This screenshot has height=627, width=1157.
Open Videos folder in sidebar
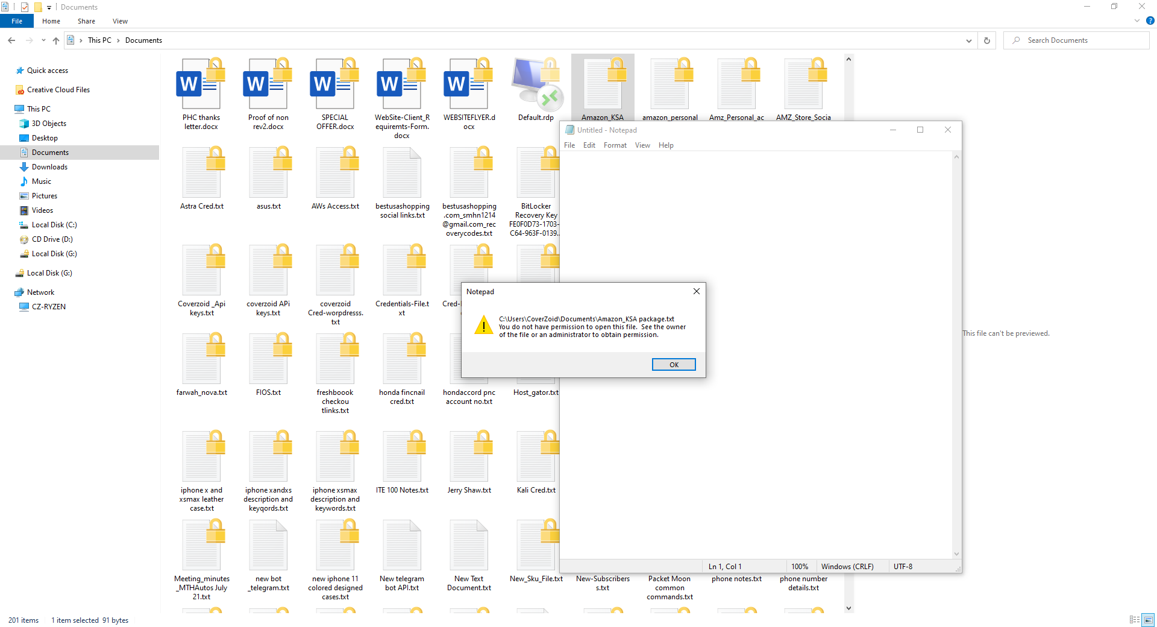(42, 210)
